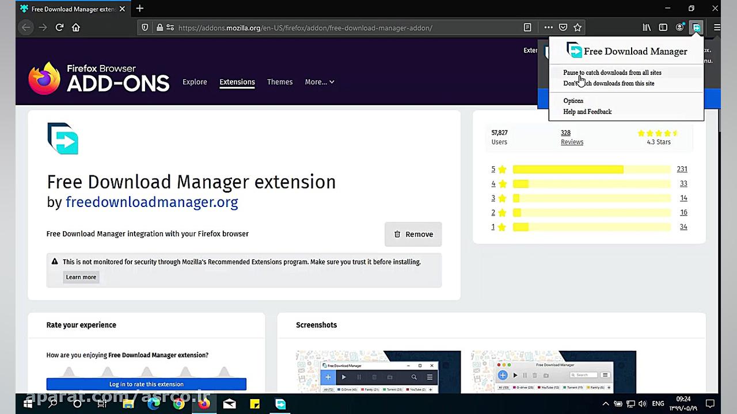Click the Firefox Browser ADD-ONS logo

(x=99, y=78)
